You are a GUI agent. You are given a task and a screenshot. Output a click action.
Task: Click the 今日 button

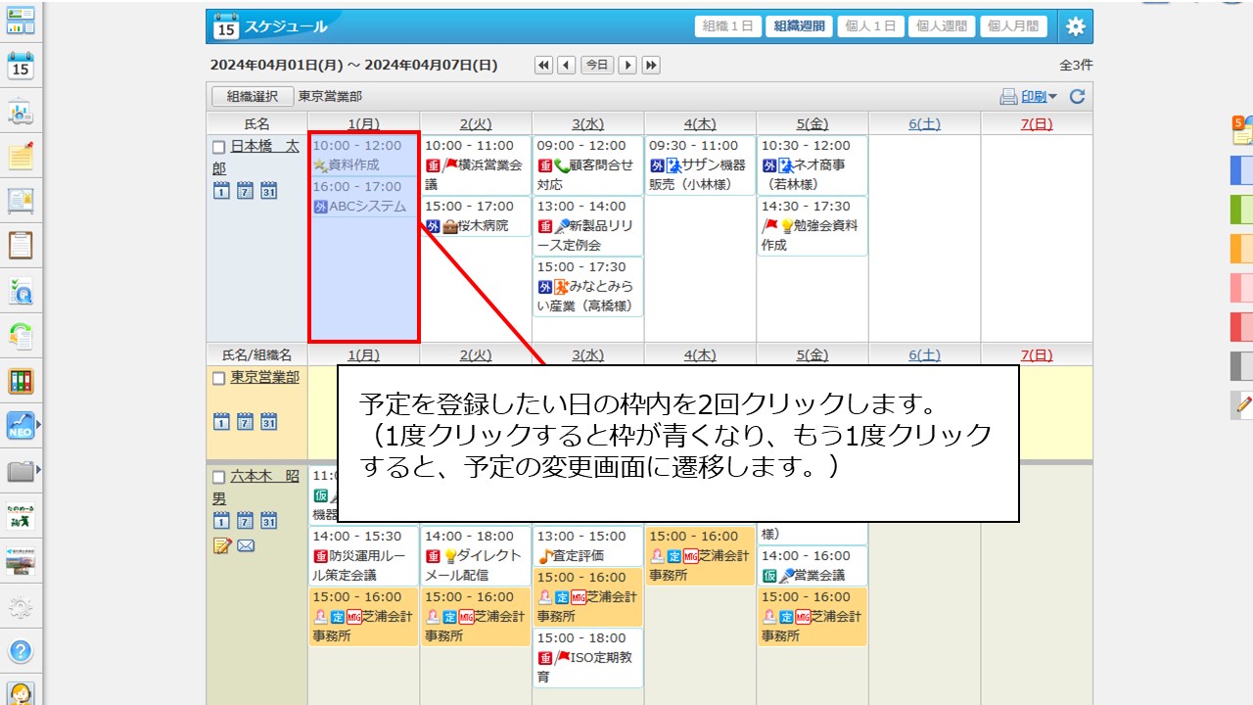point(597,66)
